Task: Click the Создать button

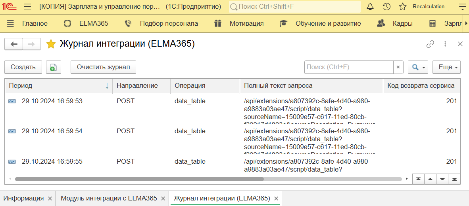Action: (x=23, y=67)
